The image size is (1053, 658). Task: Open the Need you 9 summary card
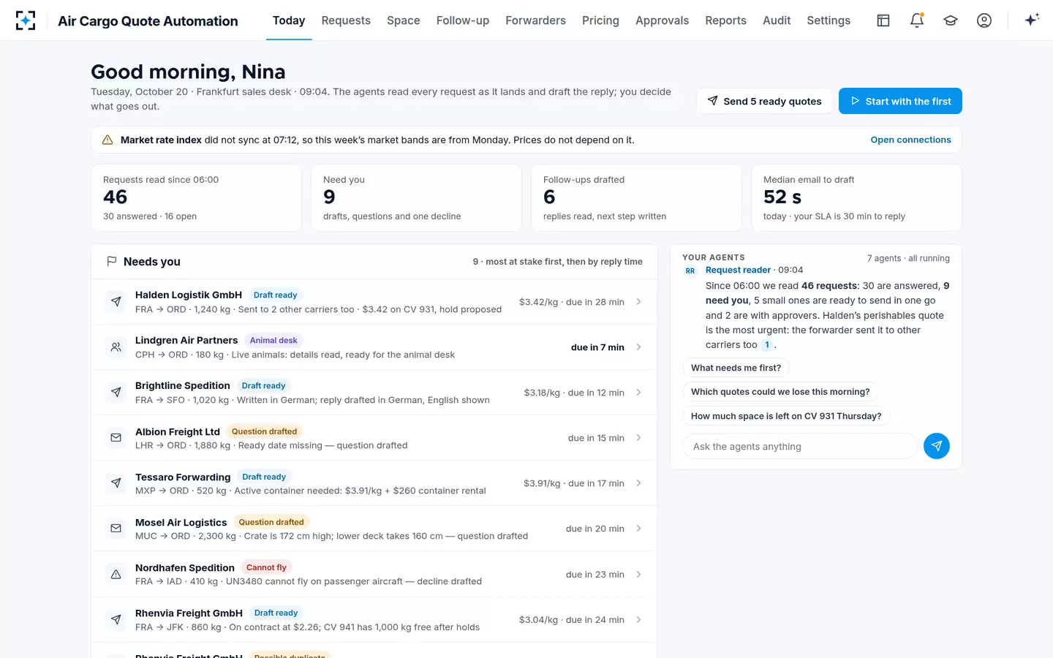click(x=416, y=197)
